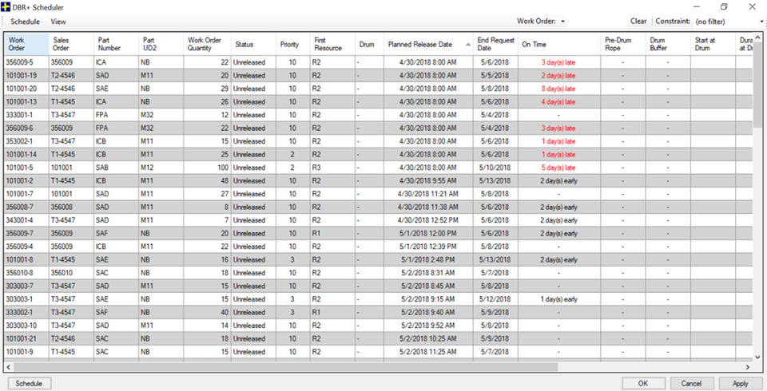Select work order 353002-1 cell

(x=26, y=141)
